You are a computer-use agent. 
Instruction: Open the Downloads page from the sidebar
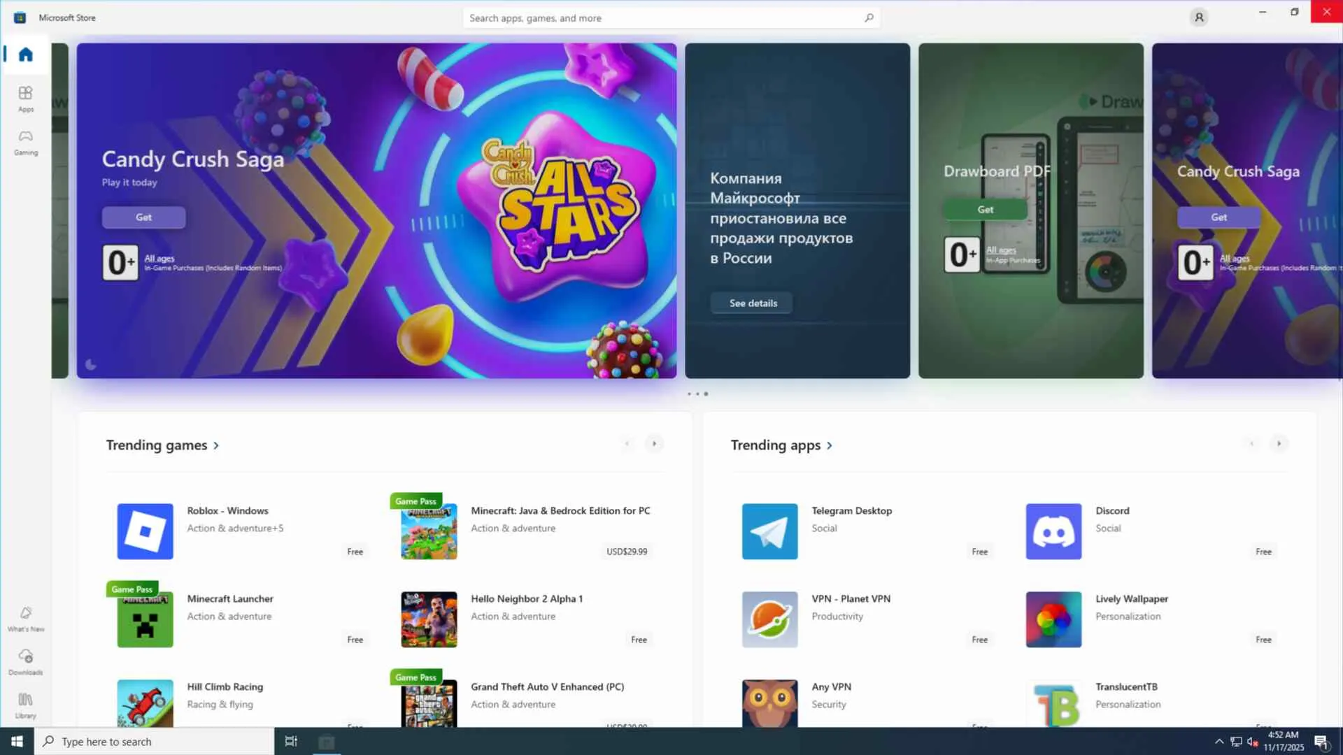[26, 661]
